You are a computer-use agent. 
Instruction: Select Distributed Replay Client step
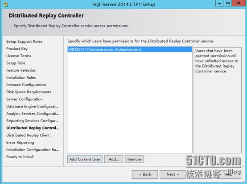[x=28, y=135]
